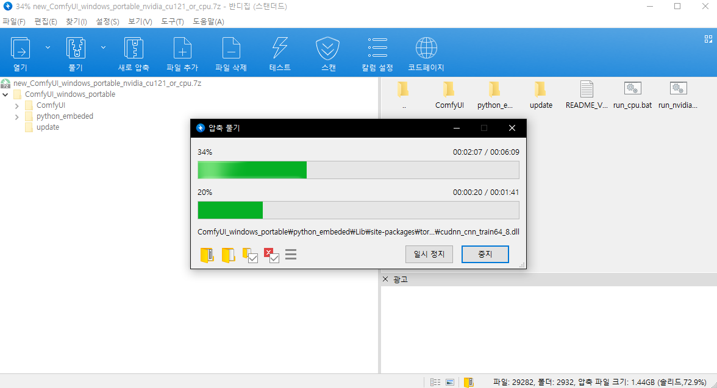Open the dropdown arrow next to 열기

pyautogui.click(x=48, y=48)
